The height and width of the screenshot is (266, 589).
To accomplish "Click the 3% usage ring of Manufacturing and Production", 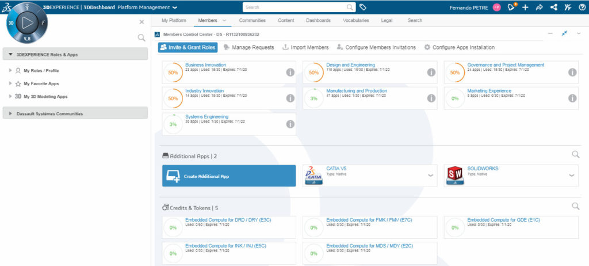I will [x=313, y=98].
